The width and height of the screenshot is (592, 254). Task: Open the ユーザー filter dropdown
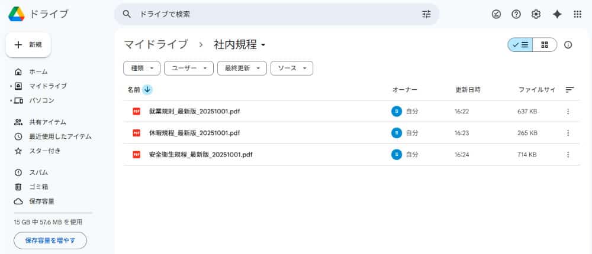[189, 68]
